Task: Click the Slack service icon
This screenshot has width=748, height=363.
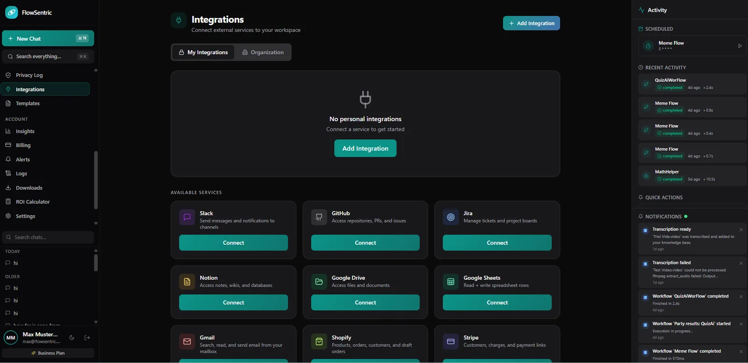Action: 187,217
